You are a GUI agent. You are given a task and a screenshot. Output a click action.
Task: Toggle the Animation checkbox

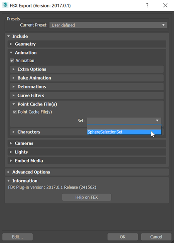12,60
